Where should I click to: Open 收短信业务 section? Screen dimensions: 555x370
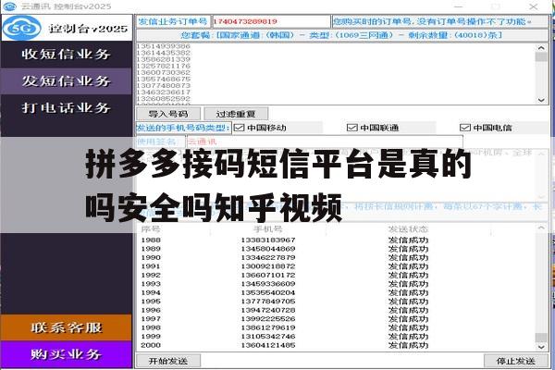pos(67,55)
